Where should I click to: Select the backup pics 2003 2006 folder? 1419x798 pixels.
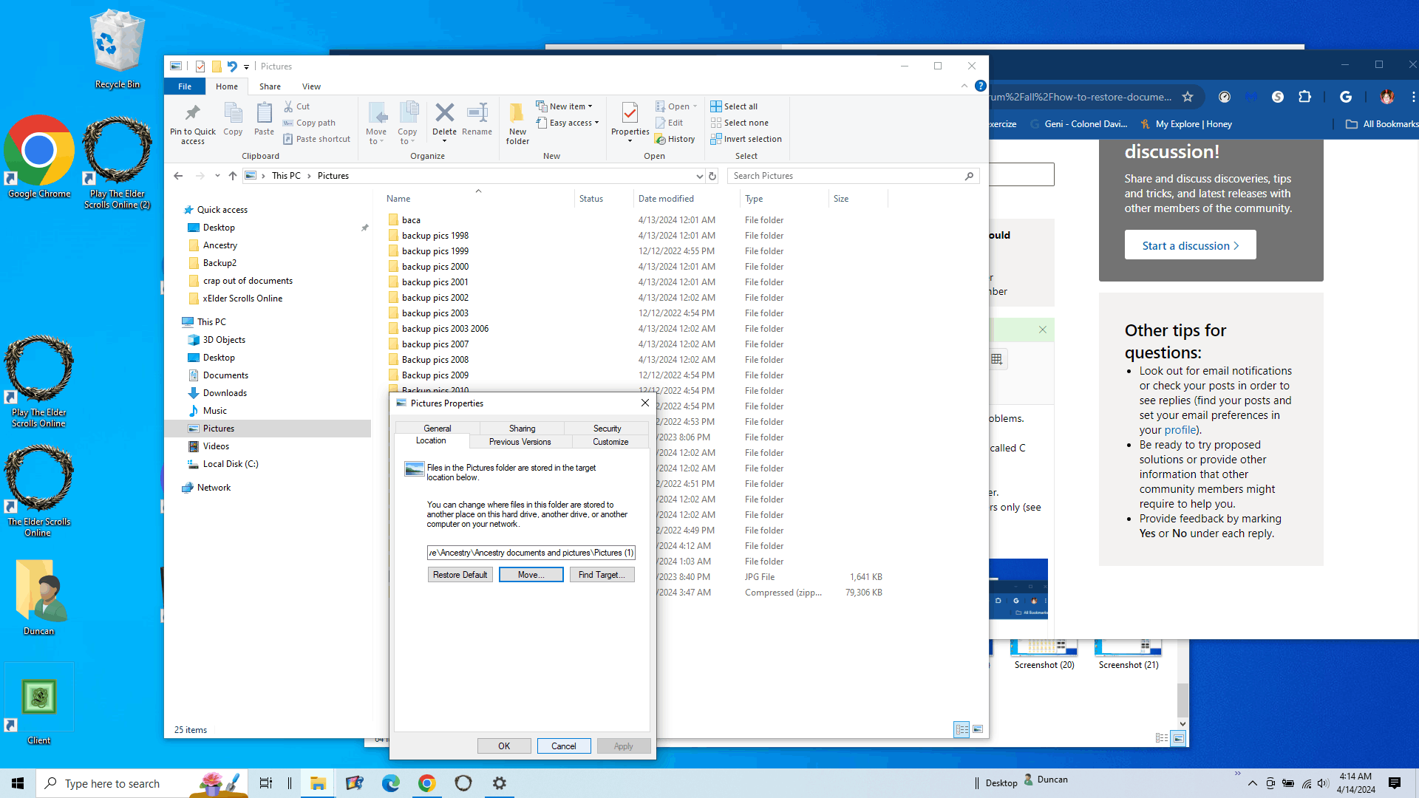(x=445, y=329)
